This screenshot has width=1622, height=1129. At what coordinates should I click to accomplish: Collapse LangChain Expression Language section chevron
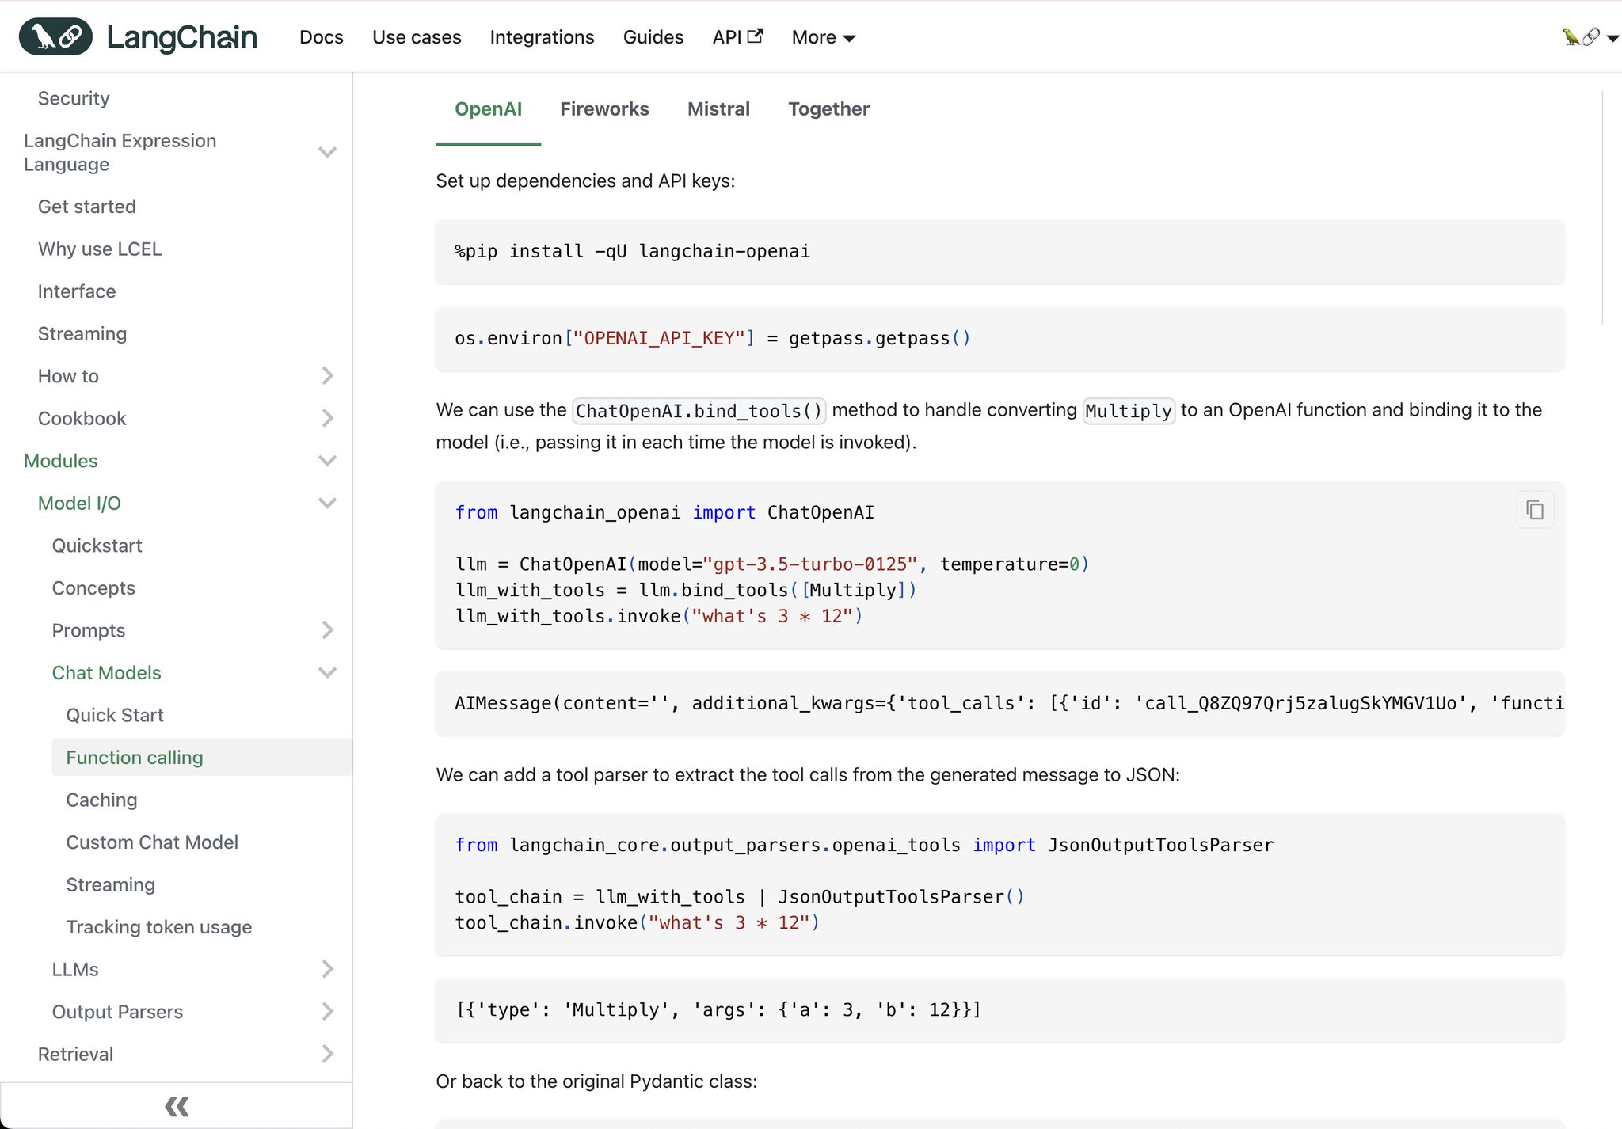[x=327, y=152]
